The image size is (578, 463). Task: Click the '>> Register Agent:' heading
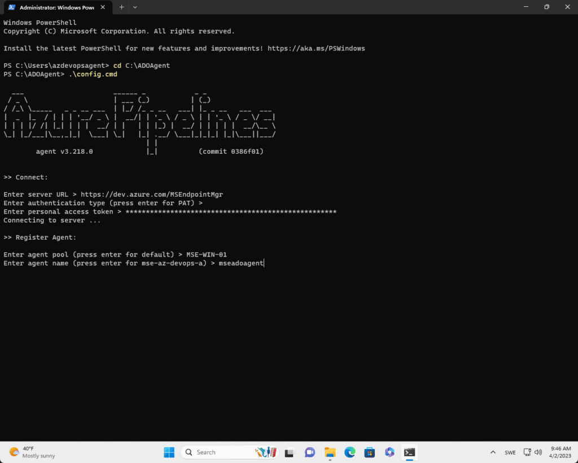tap(40, 237)
